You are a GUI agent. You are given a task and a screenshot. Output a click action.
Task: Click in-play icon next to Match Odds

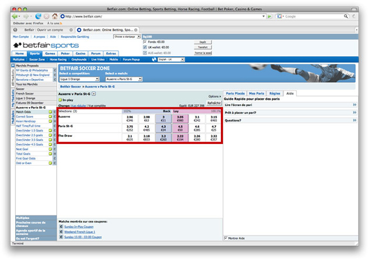click(50, 112)
